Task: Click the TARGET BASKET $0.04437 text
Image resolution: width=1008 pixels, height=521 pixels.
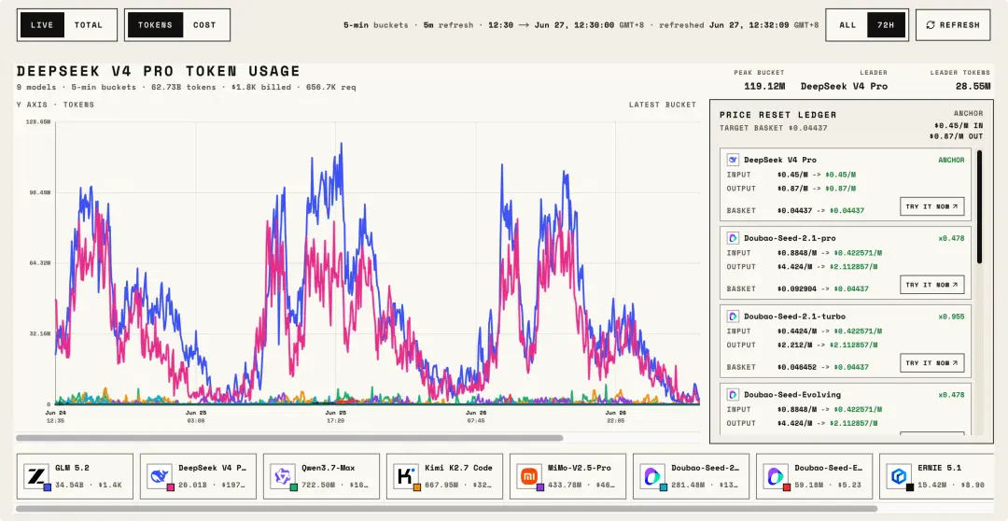Action: point(774,128)
